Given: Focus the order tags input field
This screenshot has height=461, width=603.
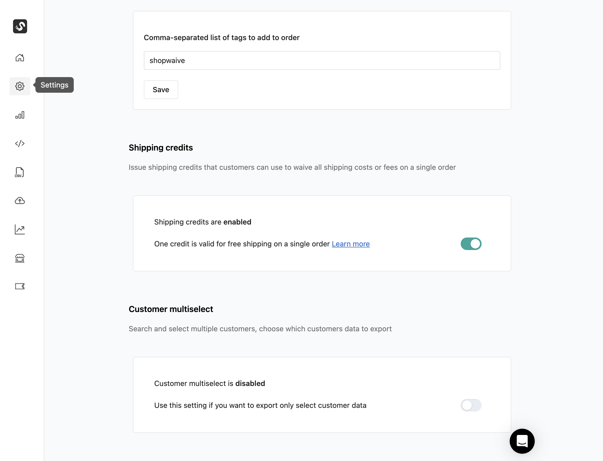Looking at the screenshot, I should tap(322, 60).
